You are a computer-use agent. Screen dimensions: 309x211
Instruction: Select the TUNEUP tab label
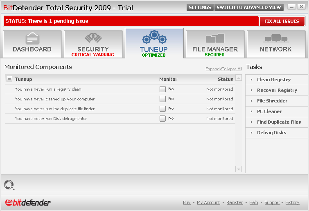coord(154,49)
